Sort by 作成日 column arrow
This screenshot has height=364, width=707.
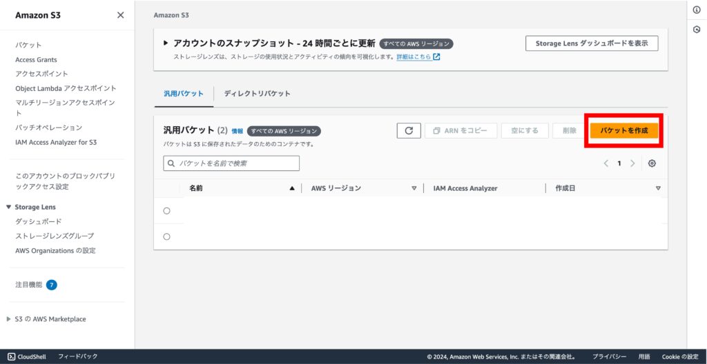coord(658,188)
